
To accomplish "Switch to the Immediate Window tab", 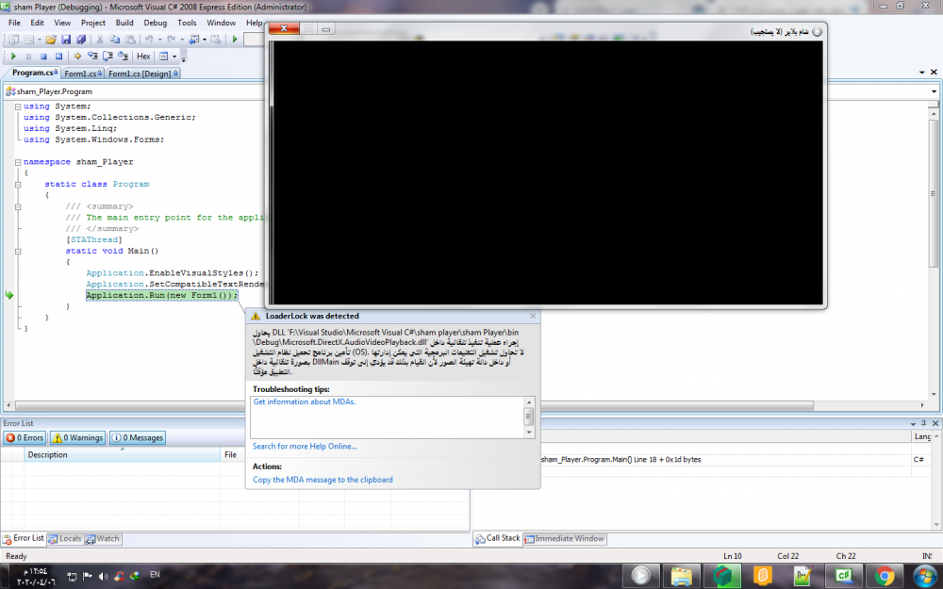I will point(564,538).
